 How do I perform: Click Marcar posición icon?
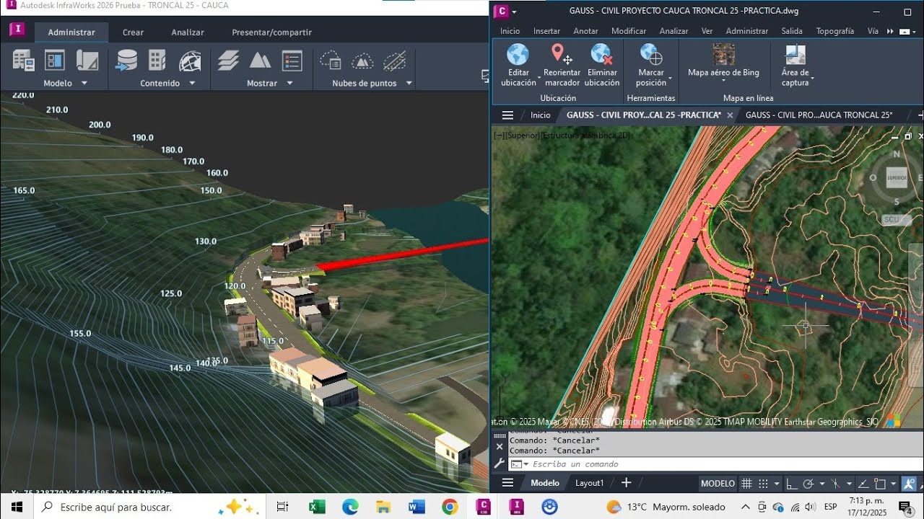pos(651,55)
